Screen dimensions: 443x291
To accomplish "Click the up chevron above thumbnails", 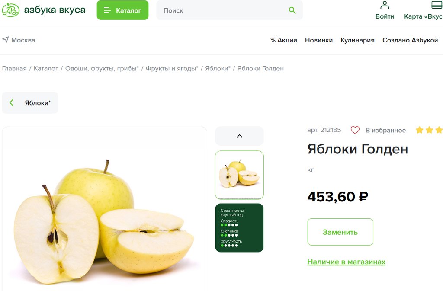I will pyautogui.click(x=239, y=136).
